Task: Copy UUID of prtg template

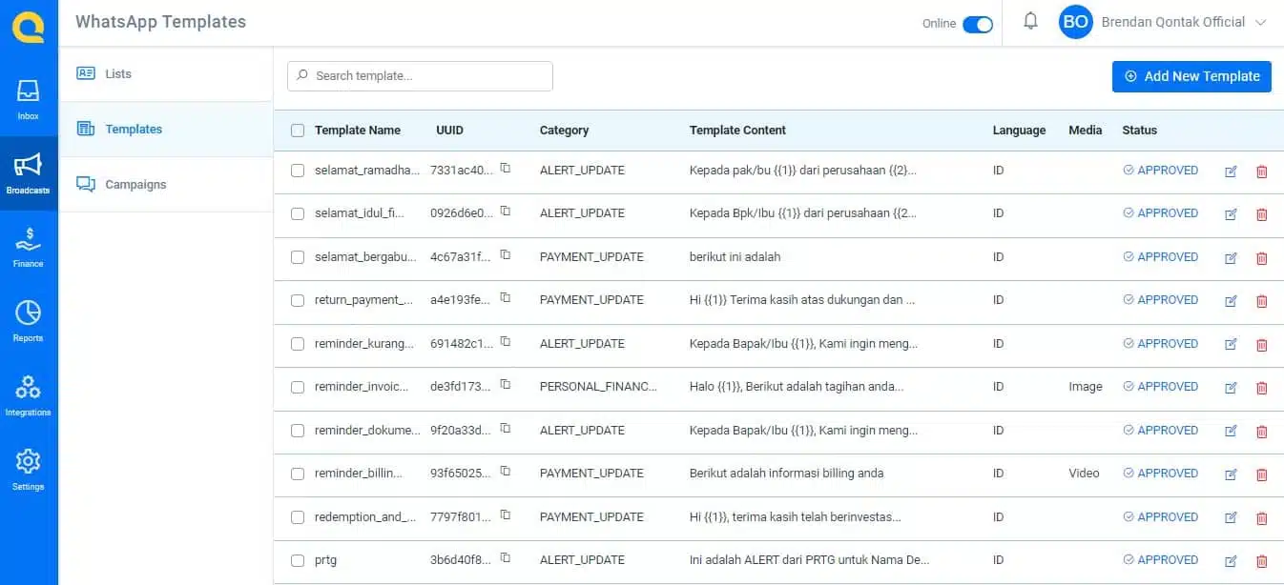Action: pos(506,558)
